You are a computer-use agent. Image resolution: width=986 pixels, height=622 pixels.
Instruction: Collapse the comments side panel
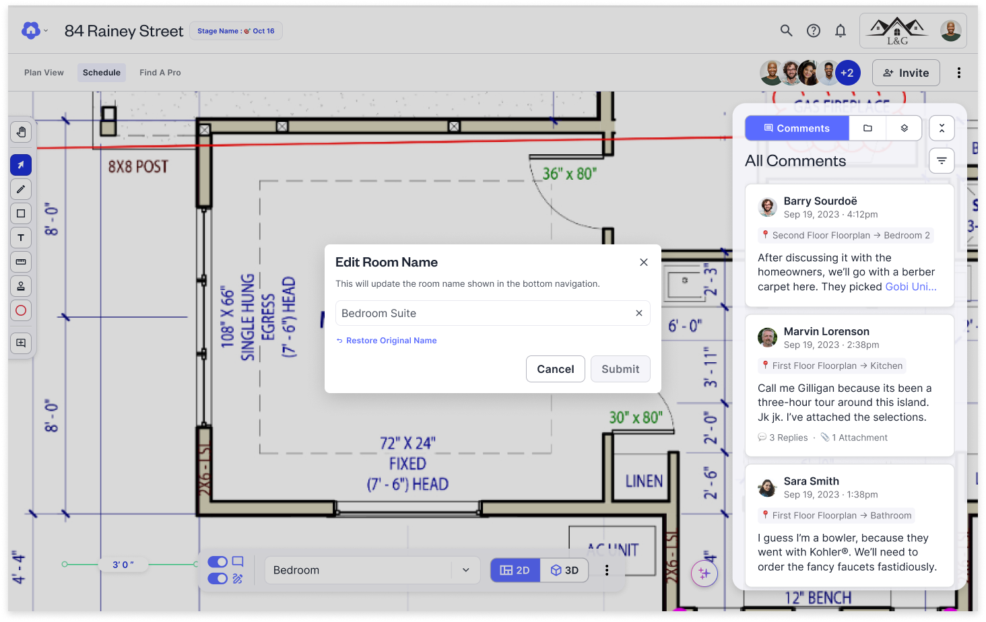tap(942, 128)
